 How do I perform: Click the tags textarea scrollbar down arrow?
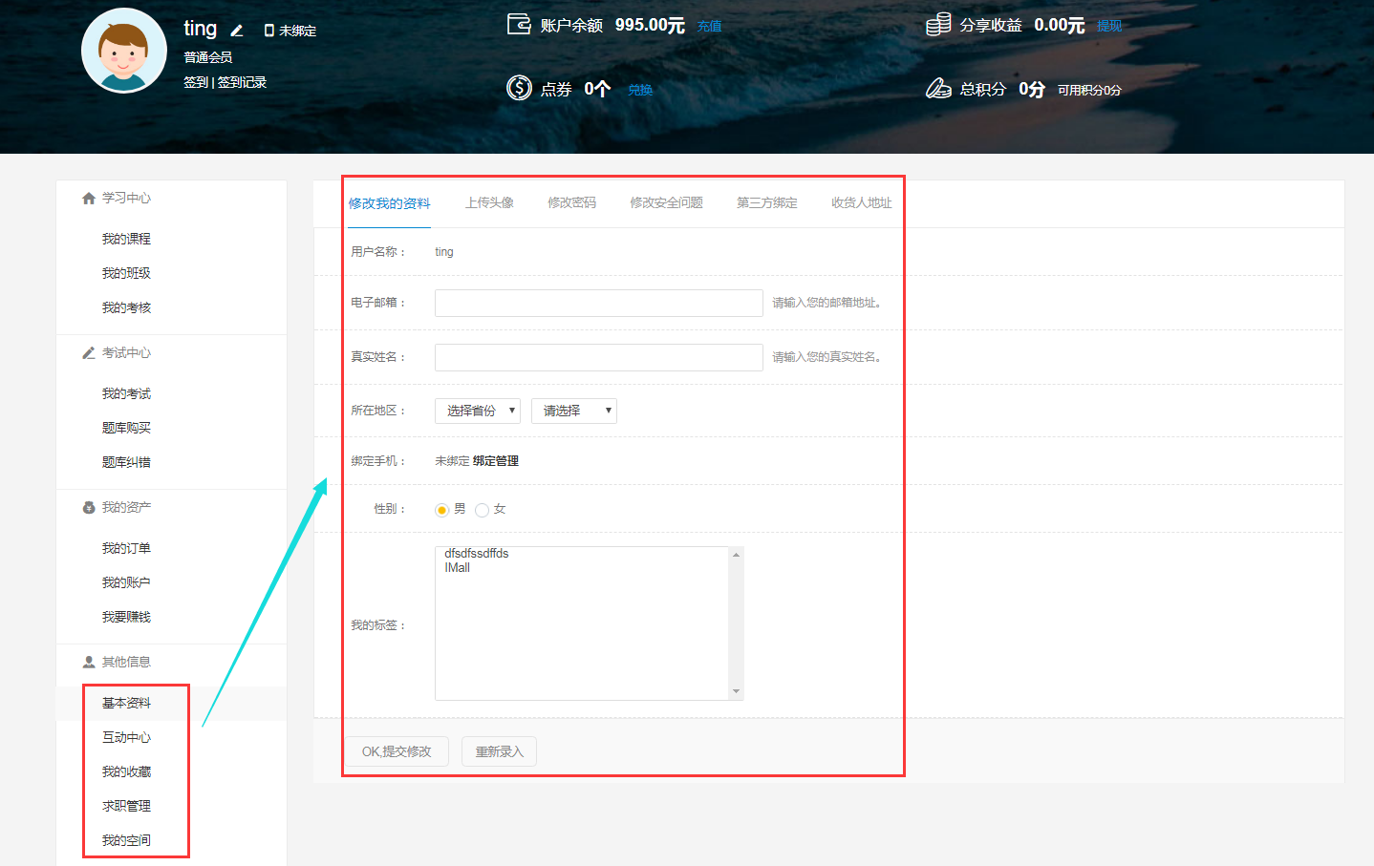[x=736, y=691]
